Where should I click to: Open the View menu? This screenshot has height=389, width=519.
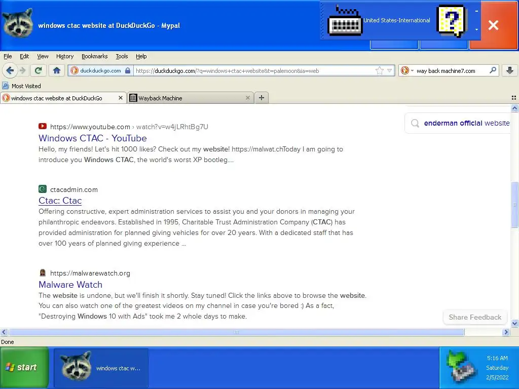[43, 56]
